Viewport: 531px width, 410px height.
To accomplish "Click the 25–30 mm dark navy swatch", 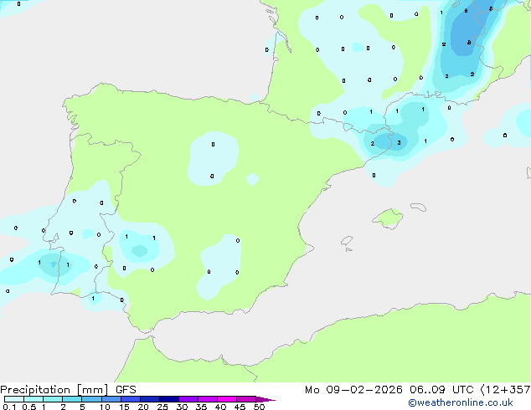I will pyautogui.click(x=169, y=399).
